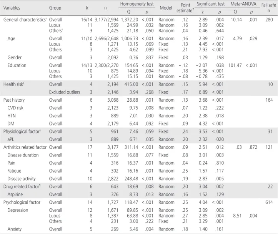Select the 'Variables' column header
Viewport: 278px width, 234px height.
(x=12, y=8)
